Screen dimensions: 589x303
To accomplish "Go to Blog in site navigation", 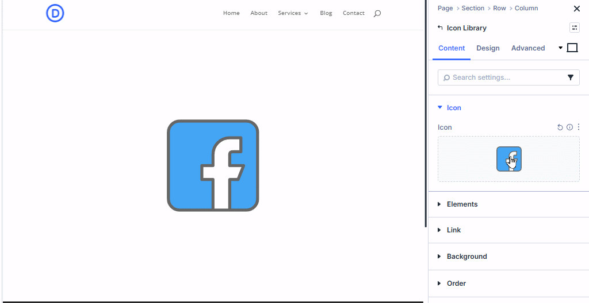I will click(326, 13).
